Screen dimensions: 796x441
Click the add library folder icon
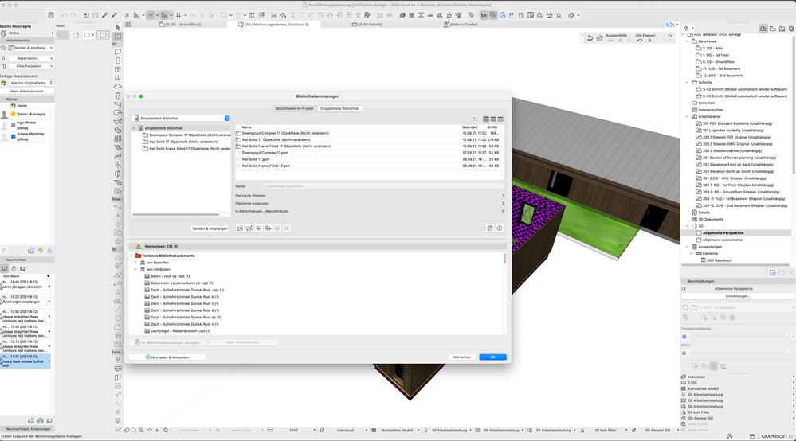click(x=240, y=228)
